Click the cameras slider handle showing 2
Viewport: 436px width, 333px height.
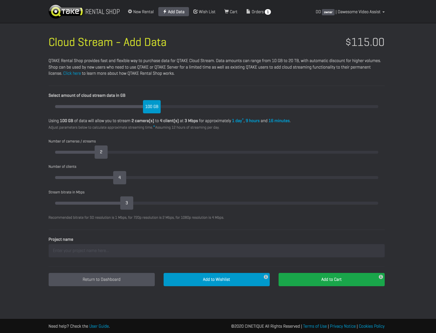101,152
